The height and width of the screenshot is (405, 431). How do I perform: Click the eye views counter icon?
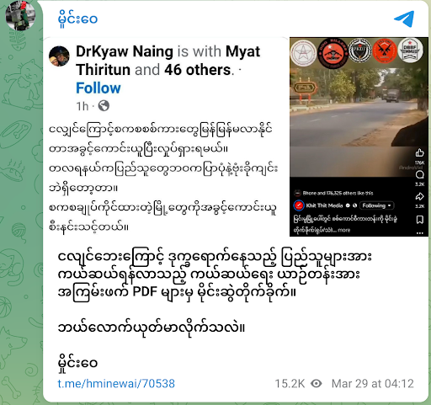point(317,383)
